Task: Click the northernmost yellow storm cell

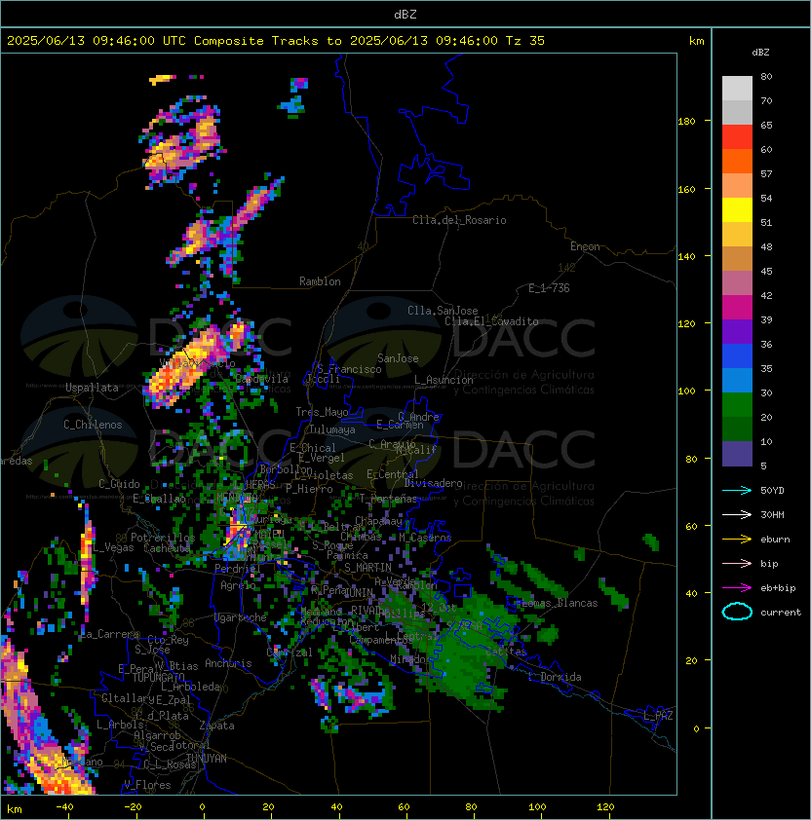Action: [161, 79]
